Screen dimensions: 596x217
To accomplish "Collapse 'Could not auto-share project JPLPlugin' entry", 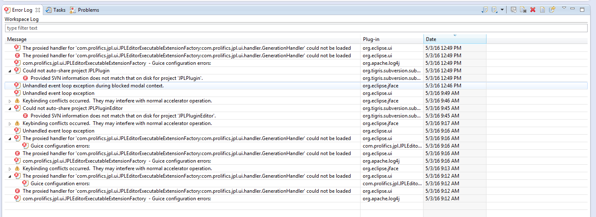I will pyautogui.click(x=10, y=71).
